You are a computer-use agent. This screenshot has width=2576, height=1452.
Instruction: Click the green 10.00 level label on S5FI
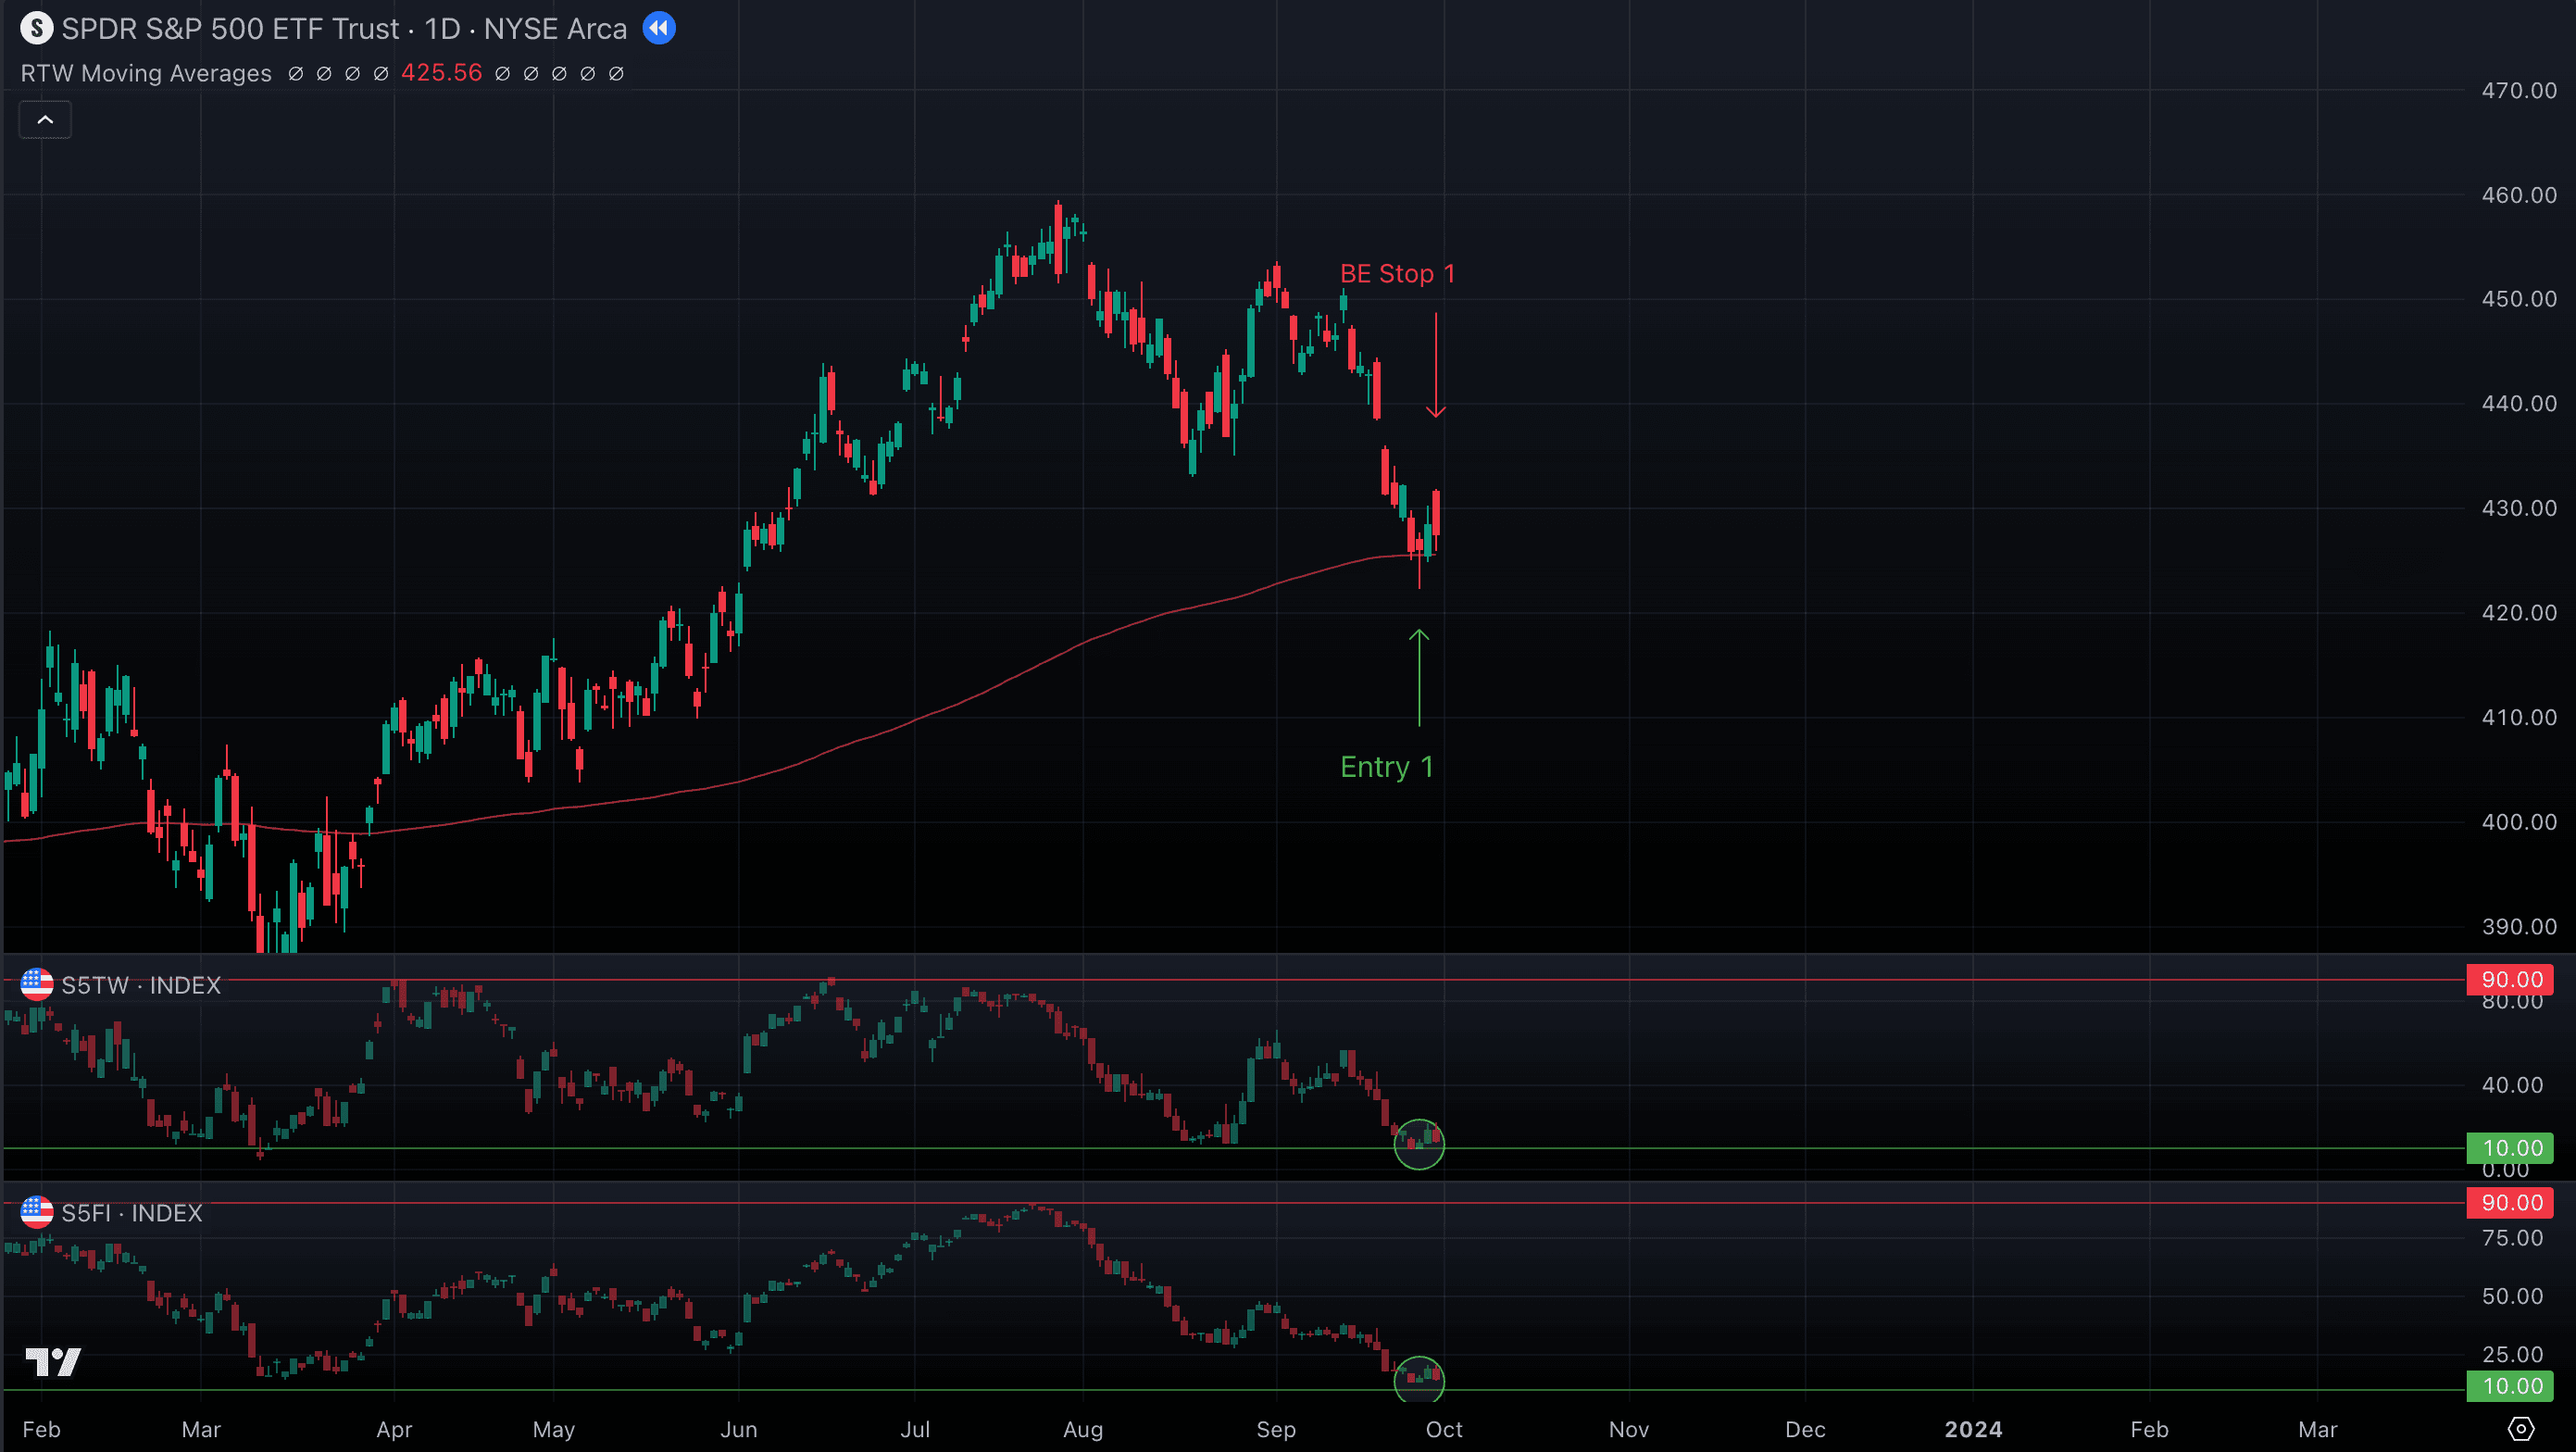(2511, 1386)
